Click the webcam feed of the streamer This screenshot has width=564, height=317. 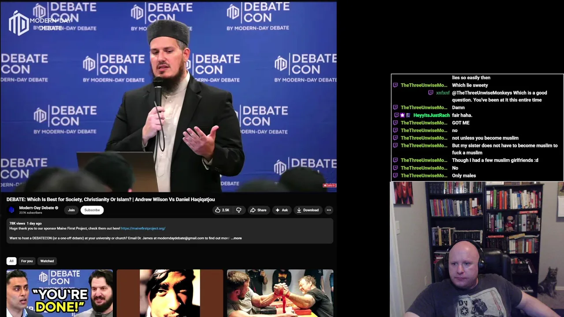[476, 249]
